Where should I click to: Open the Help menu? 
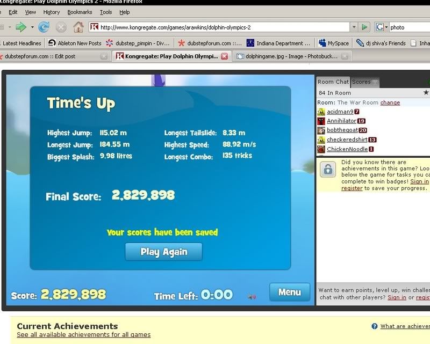point(125,12)
